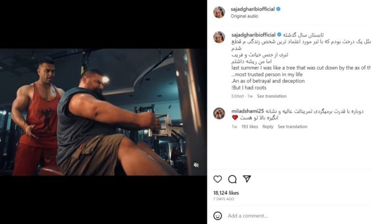The width and height of the screenshot is (371, 224).
Task: Open header profile picture of sajadgharibiofficial
Action: pos(219,12)
